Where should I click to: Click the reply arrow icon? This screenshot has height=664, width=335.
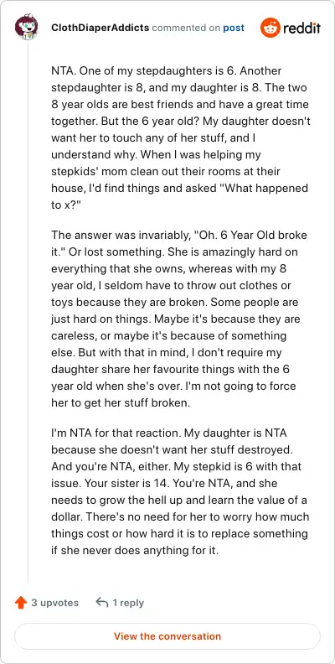coord(102,602)
